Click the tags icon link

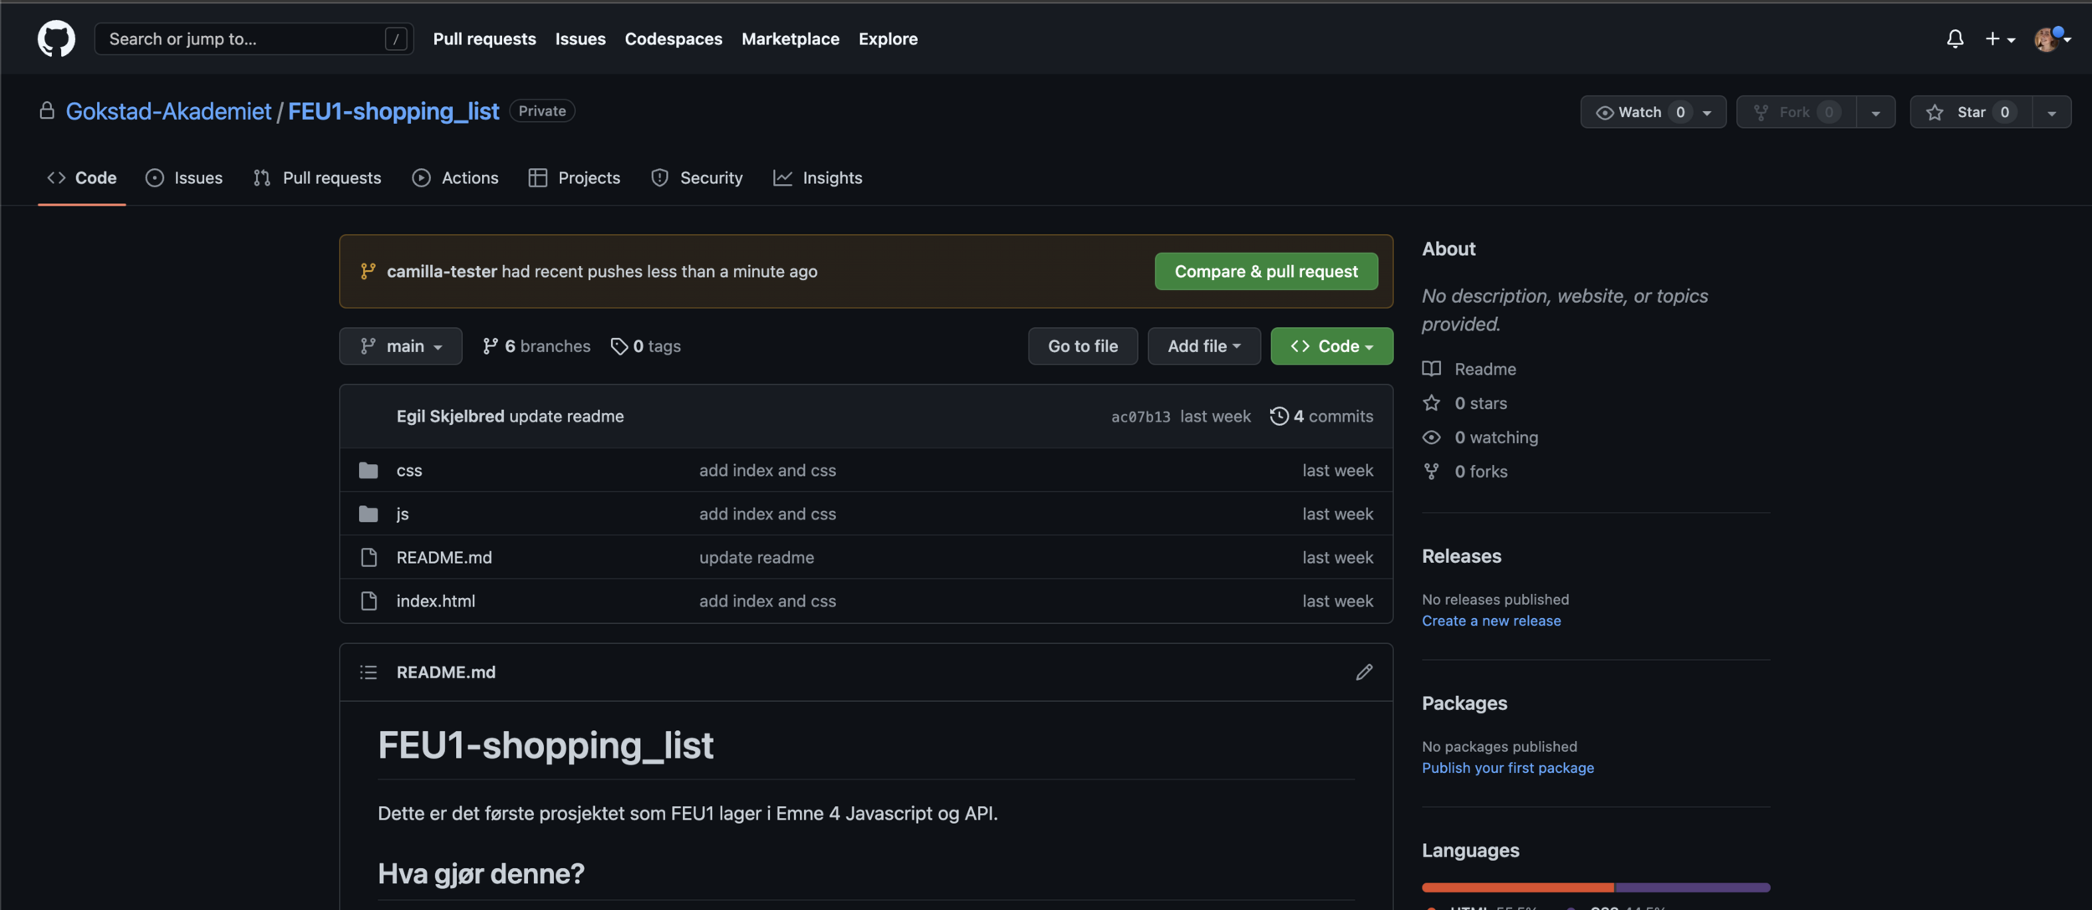[619, 345]
